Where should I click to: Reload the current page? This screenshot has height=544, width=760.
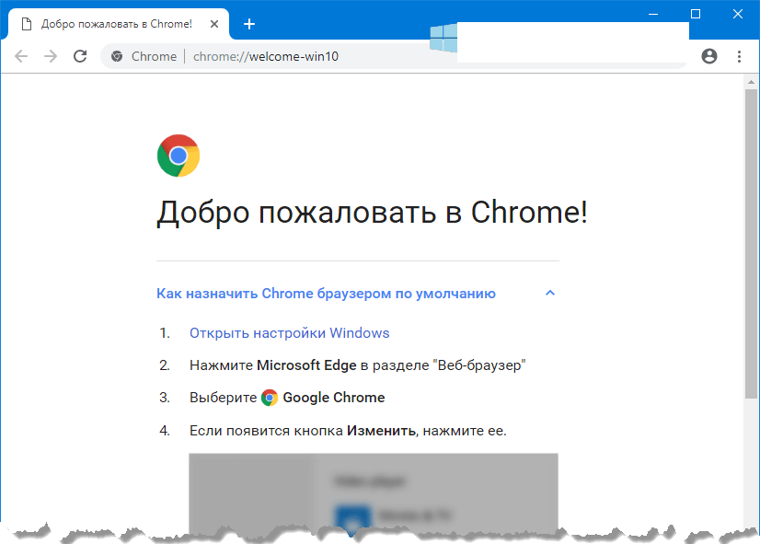[x=80, y=56]
